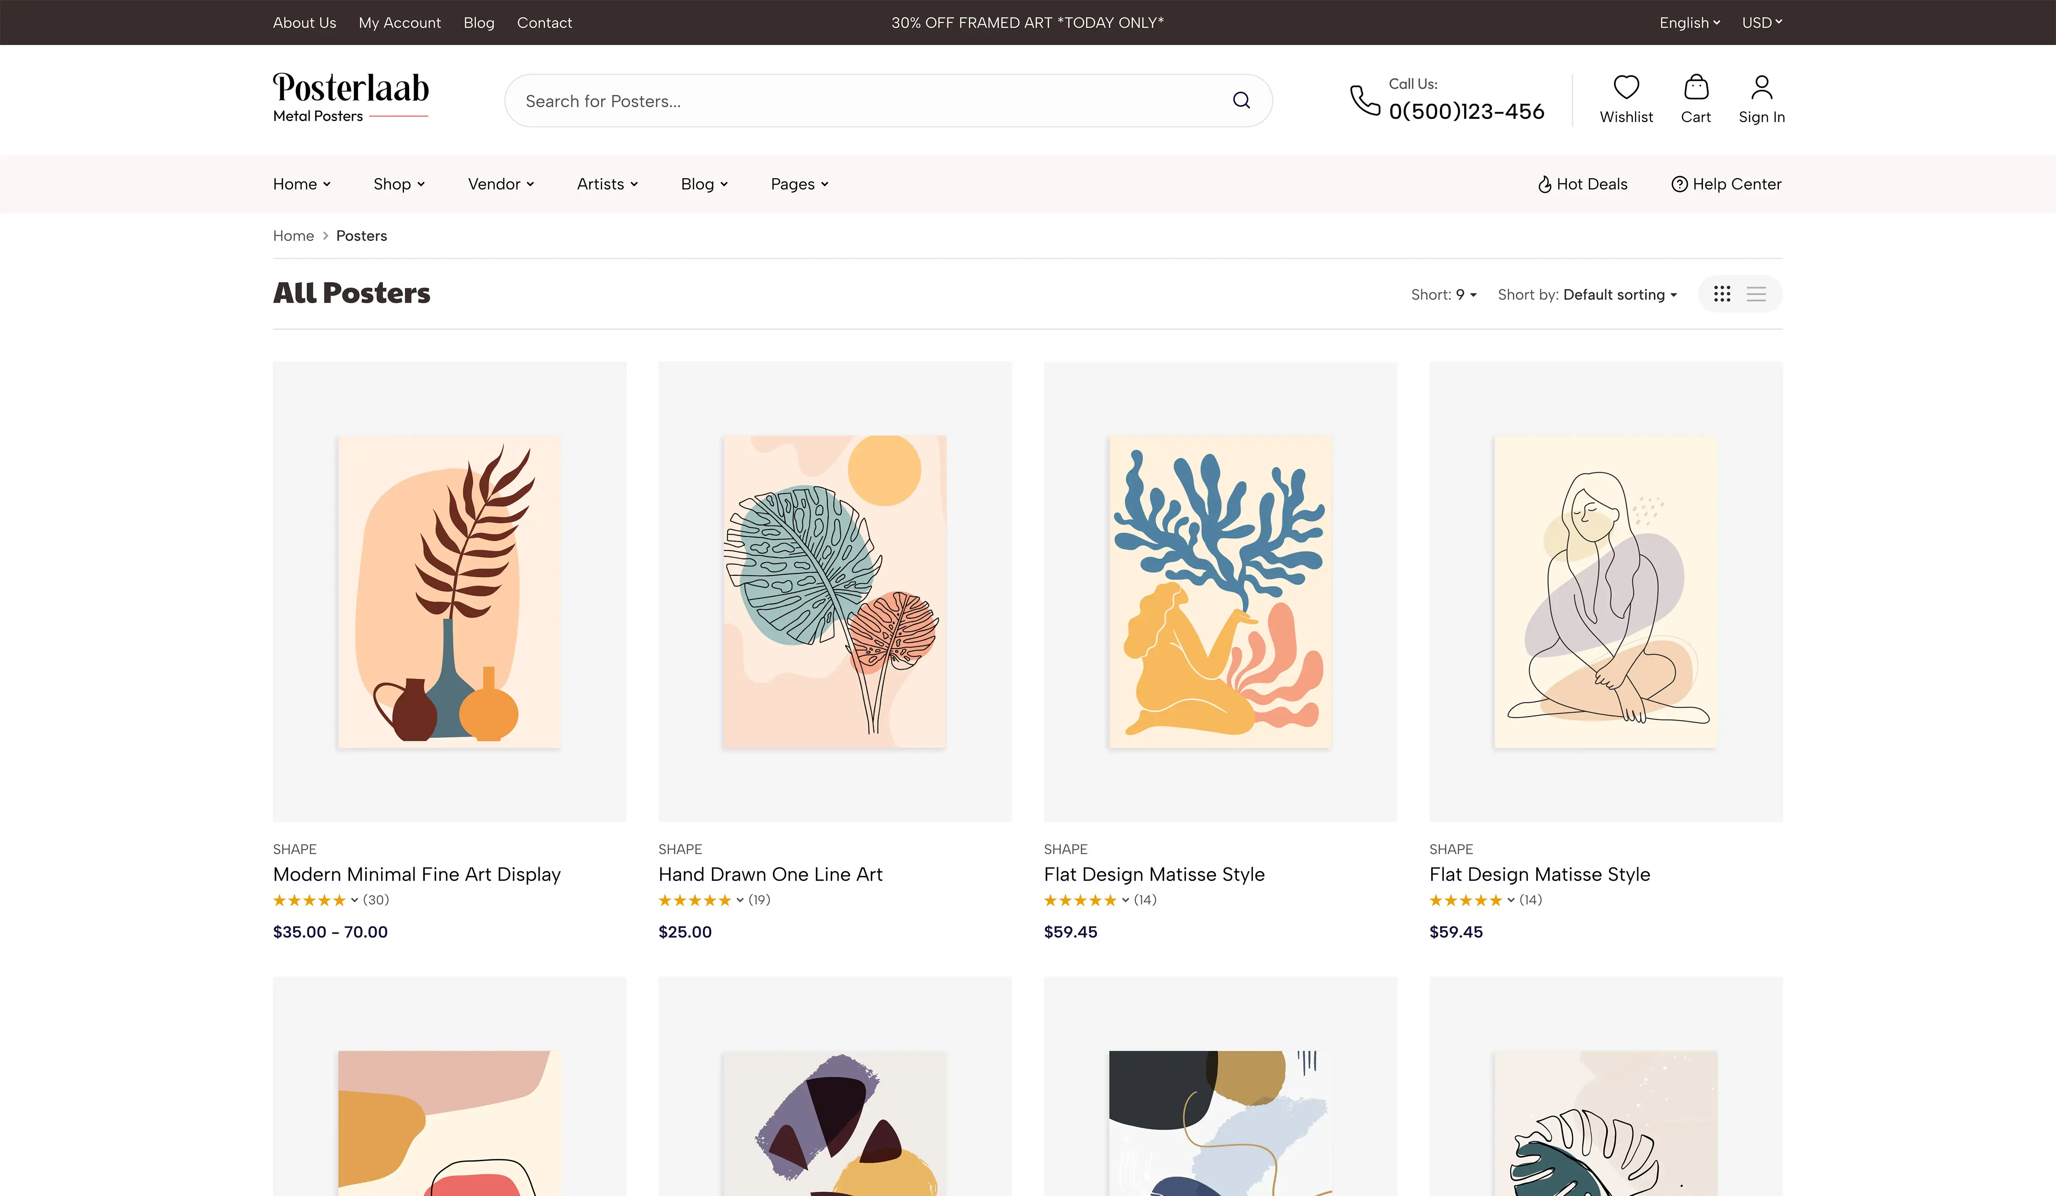Open Flat Design Matisse Style seaweed poster title
The width and height of the screenshot is (2056, 1196).
point(1154,874)
